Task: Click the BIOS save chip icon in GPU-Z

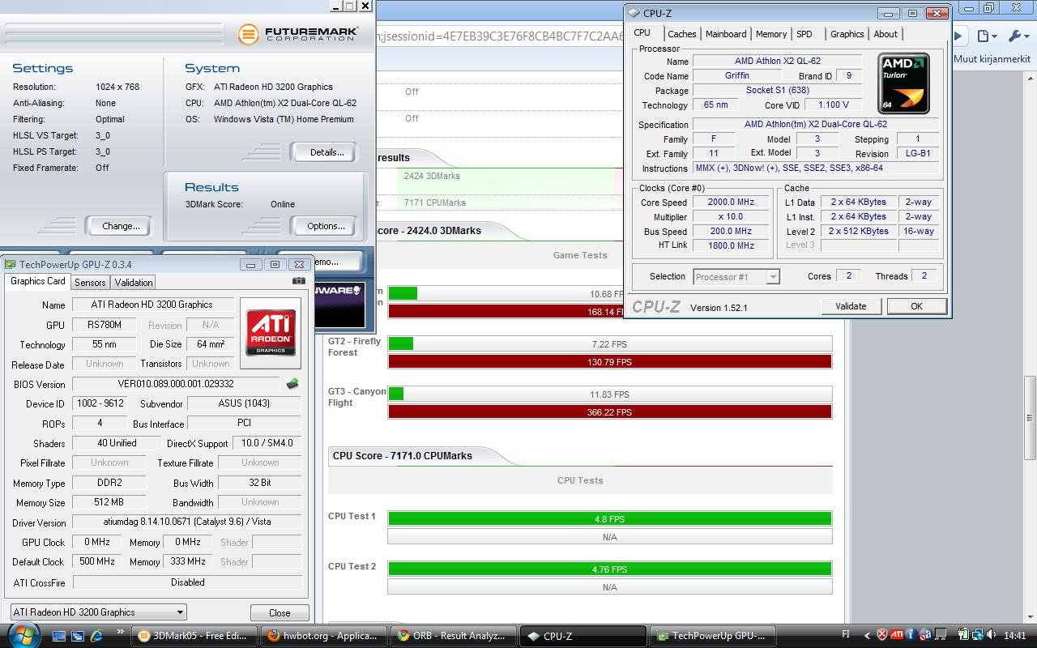Action: point(292,384)
